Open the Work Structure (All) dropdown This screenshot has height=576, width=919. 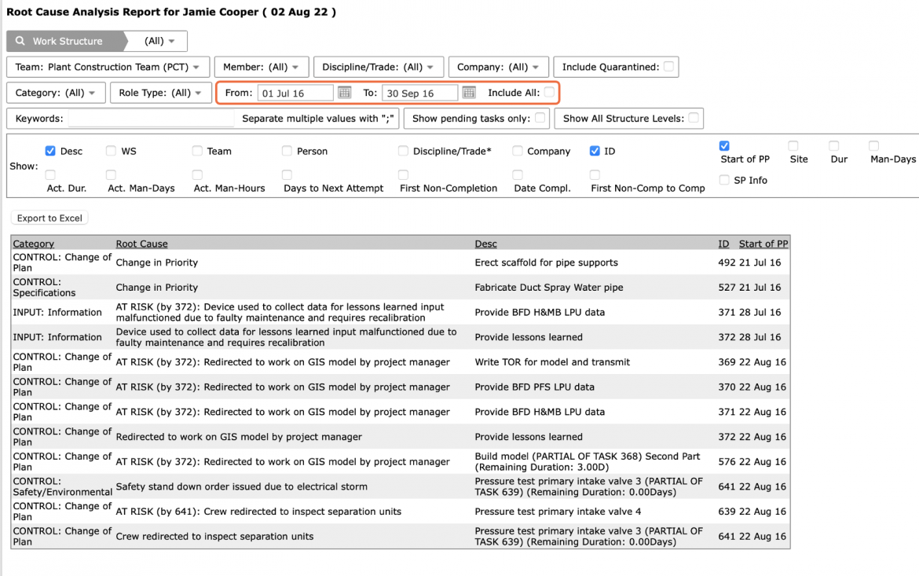pos(159,41)
